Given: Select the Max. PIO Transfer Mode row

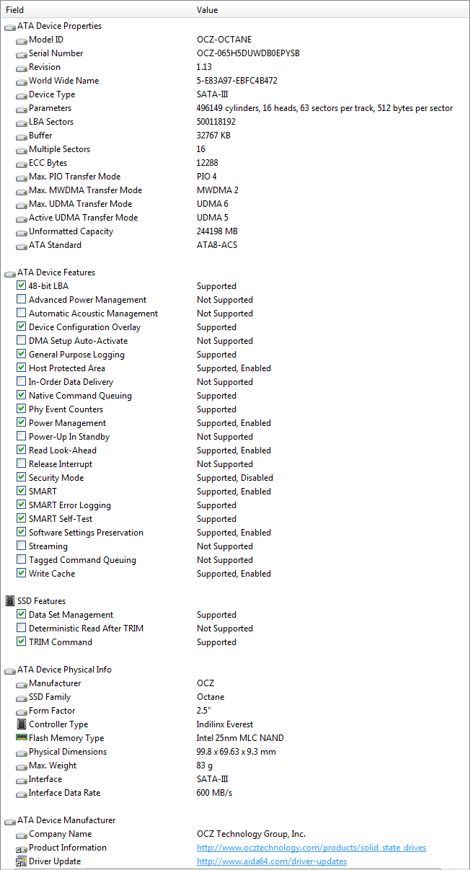Looking at the screenshot, I should click(x=235, y=177).
